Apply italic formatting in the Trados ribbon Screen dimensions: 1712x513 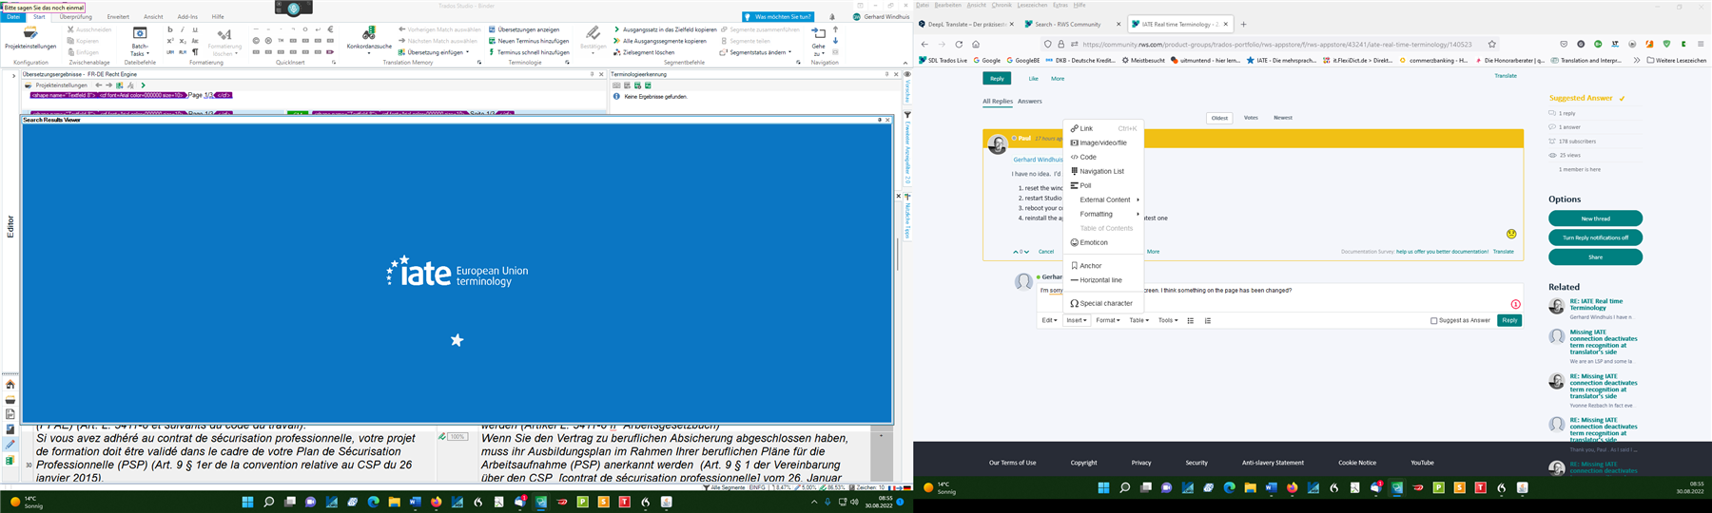click(183, 29)
